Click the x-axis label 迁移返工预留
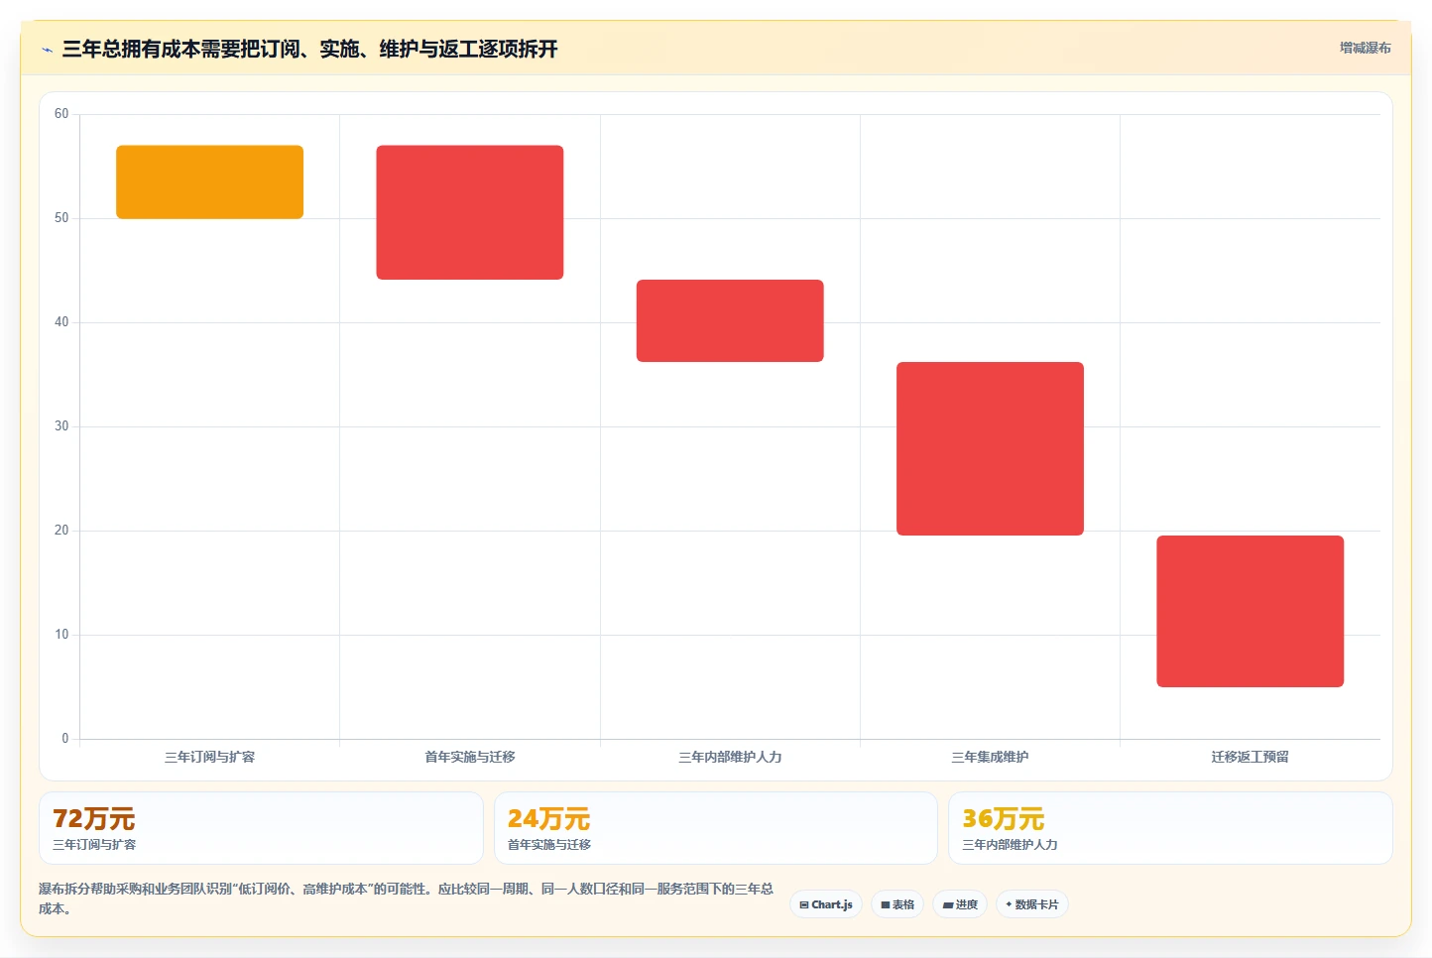1432x958 pixels. coord(1250,757)
